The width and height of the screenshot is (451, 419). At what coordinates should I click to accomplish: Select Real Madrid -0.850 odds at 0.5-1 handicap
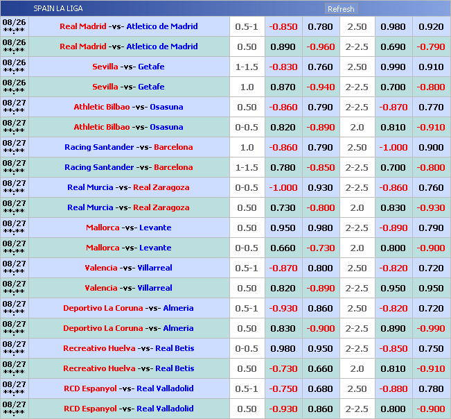pos(283,27)
